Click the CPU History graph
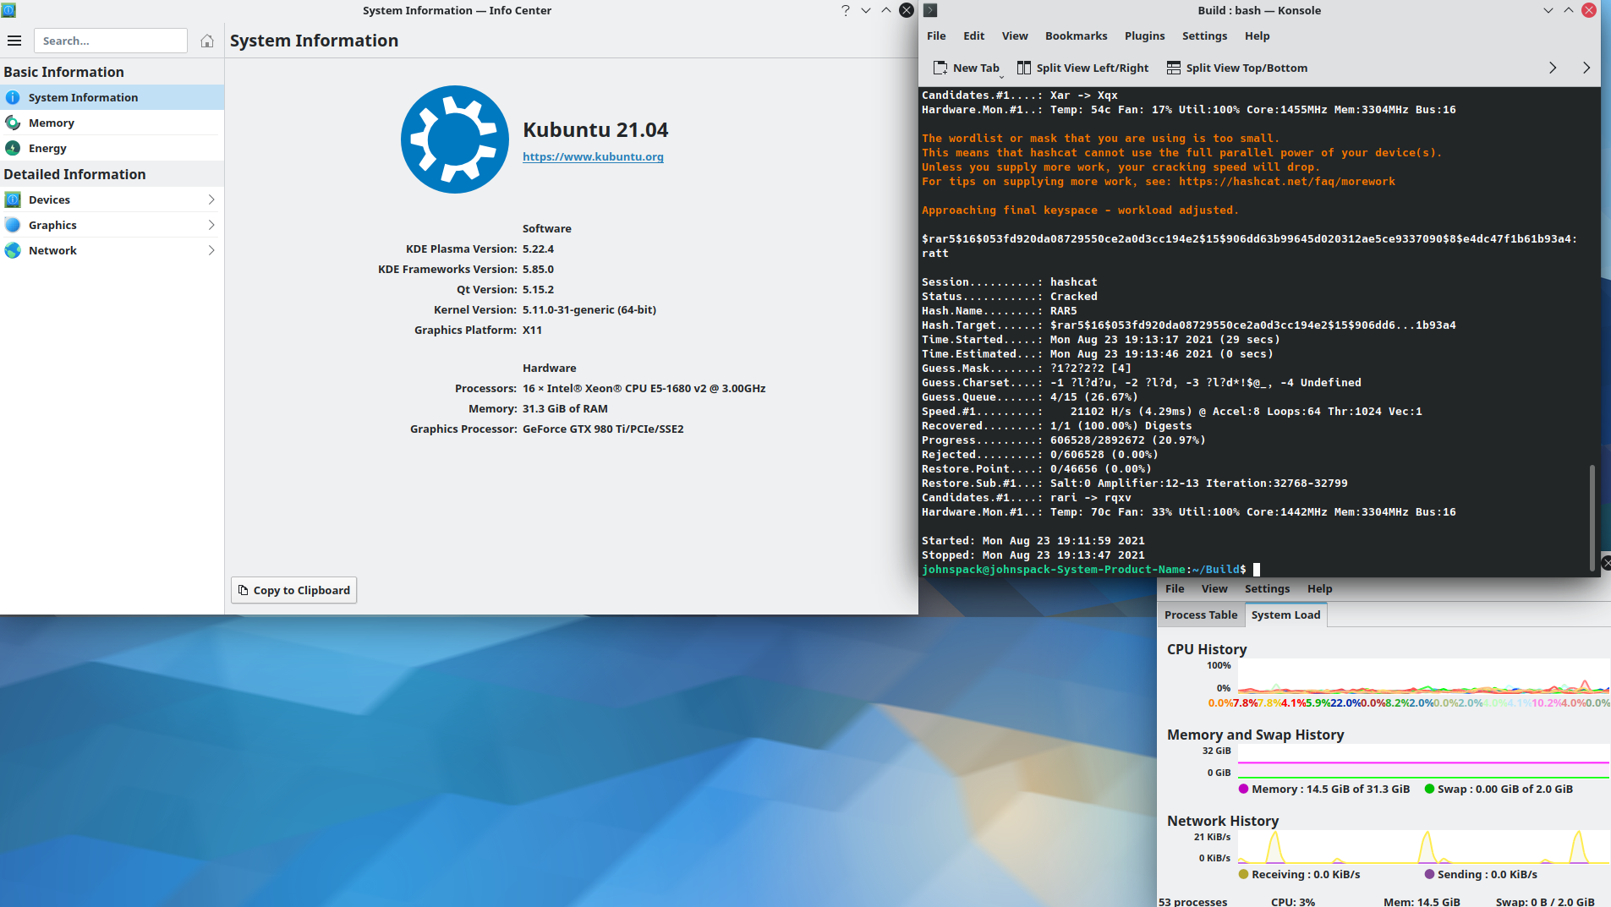This screenshot has height=907, width=1611. pos(1424,677)
